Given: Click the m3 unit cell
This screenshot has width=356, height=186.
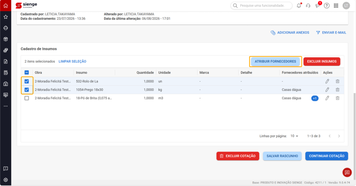Looking at the screenshot, I should point(161,98).
